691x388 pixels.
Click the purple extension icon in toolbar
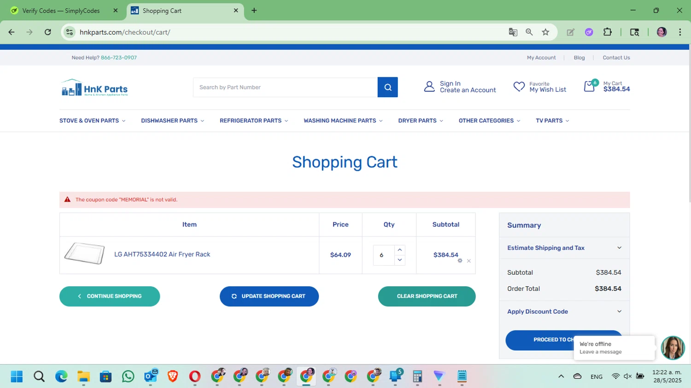coord(589,32)
